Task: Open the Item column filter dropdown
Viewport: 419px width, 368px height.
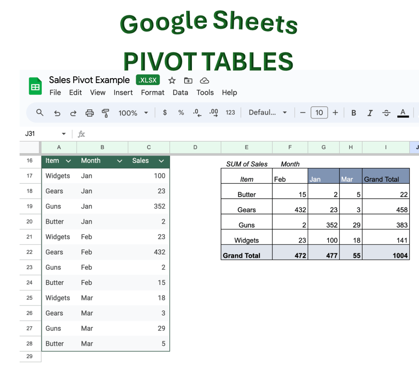Action: [x=68, y=161]
